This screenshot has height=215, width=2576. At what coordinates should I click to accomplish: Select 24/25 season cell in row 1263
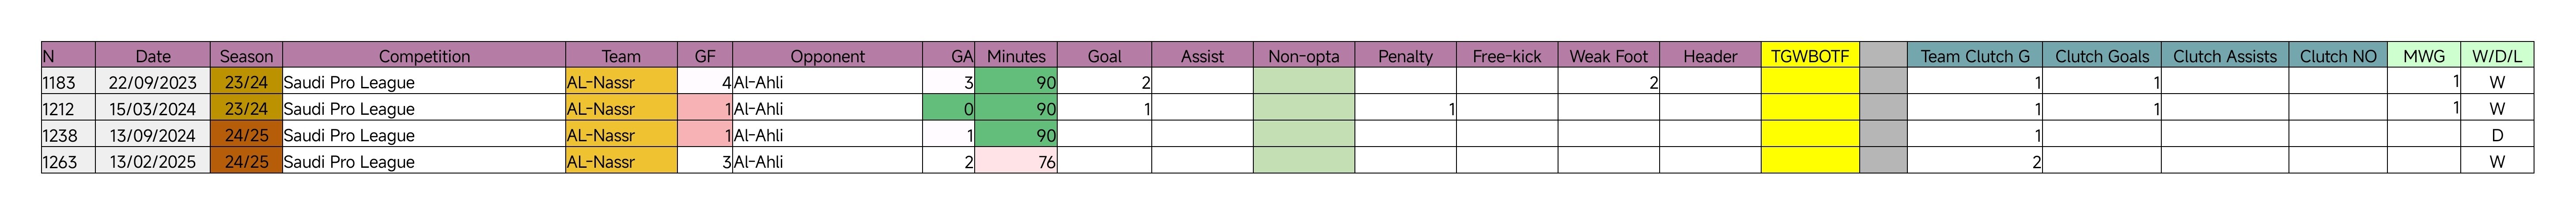click(x=246, y=161)
